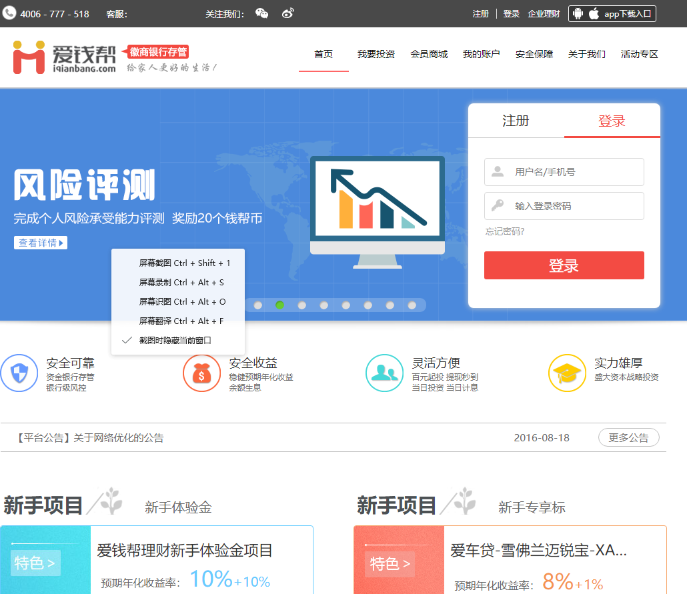Click the phone hotline icon
The image size is (687, 594).
pyautogui.click(x=9, y=12)
